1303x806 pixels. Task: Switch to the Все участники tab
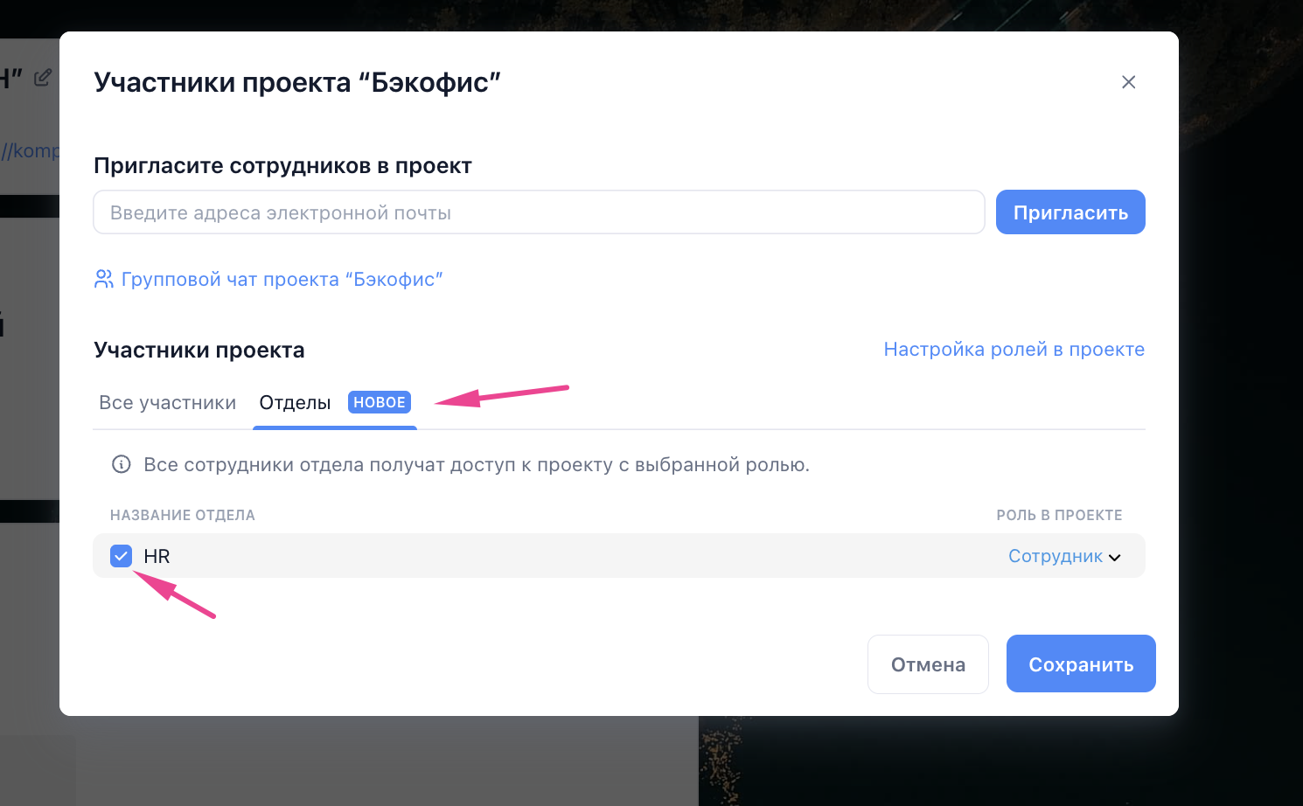[x=167, y=402]
